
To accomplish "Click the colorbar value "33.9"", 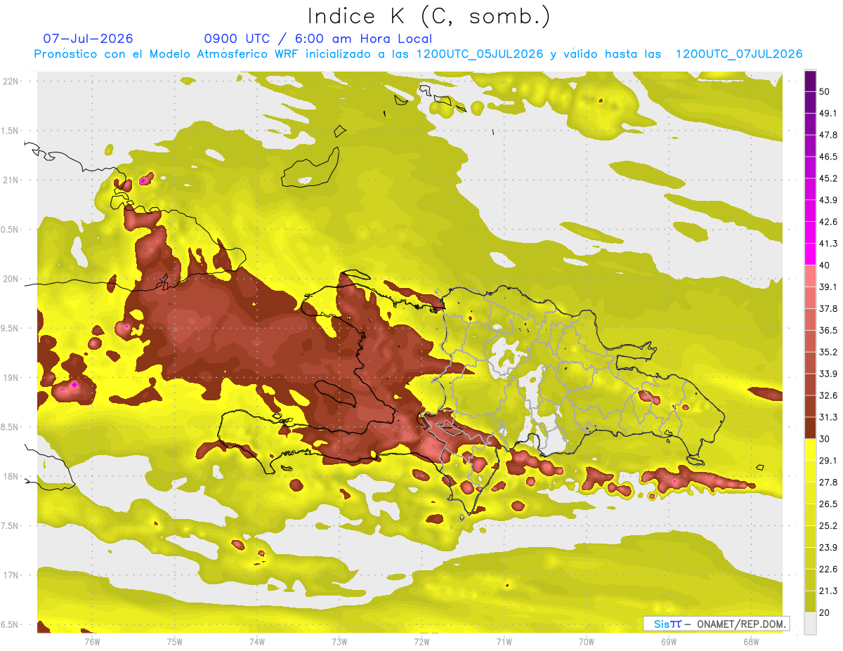I will pyautogui.click(x=828, y=374).
